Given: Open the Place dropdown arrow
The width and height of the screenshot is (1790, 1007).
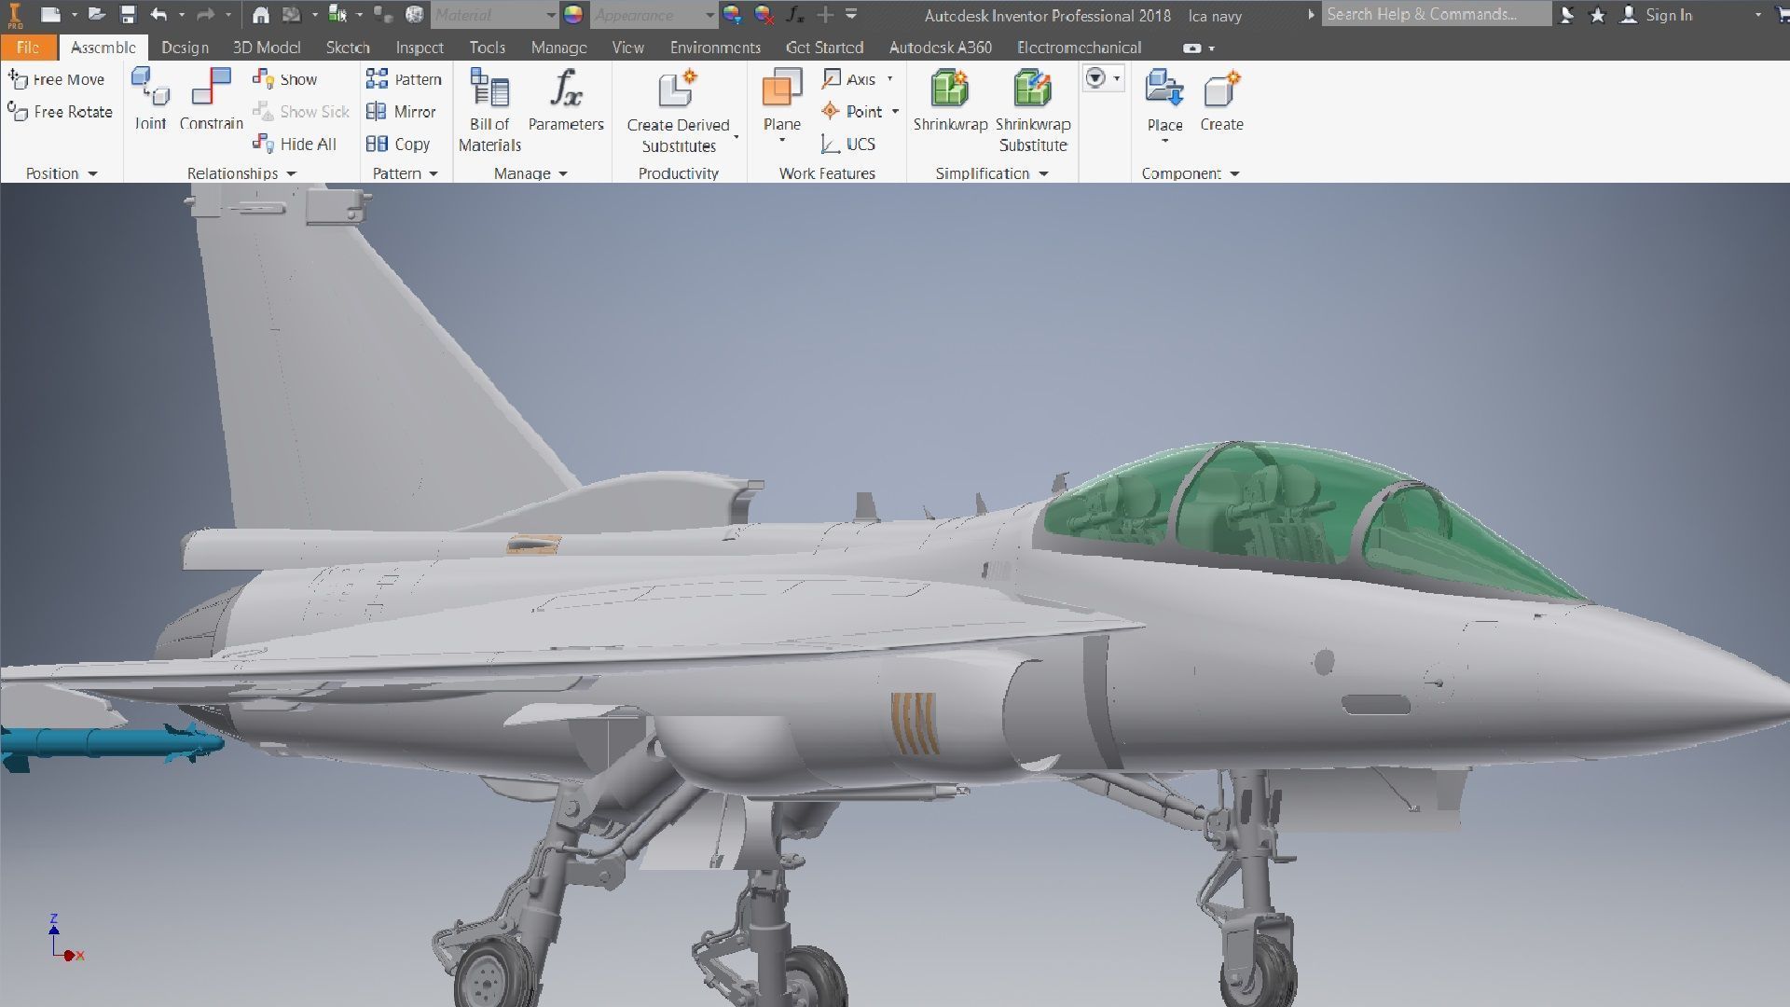Looking at the screenshot, I should tap(1164, 142).
